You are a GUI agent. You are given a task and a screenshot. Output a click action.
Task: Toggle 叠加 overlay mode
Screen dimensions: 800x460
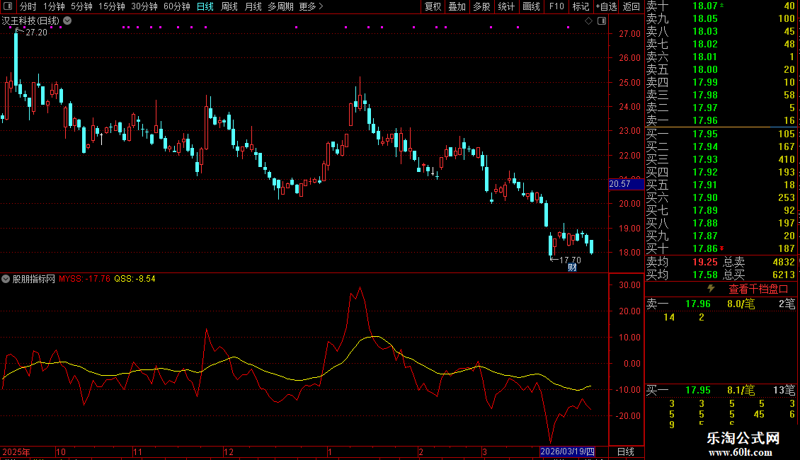click(x=457, y=6)
